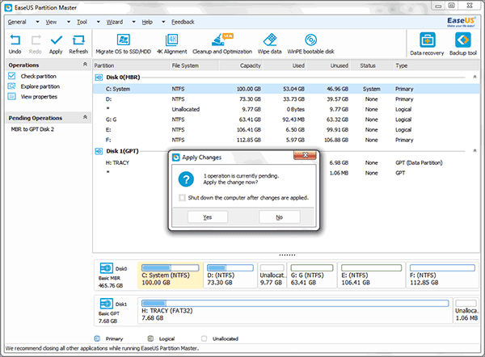This screenshot has width=485, height=357.
Task: Open Migrate OS to SSD/HDD tool
Action: tap(123, 40)
